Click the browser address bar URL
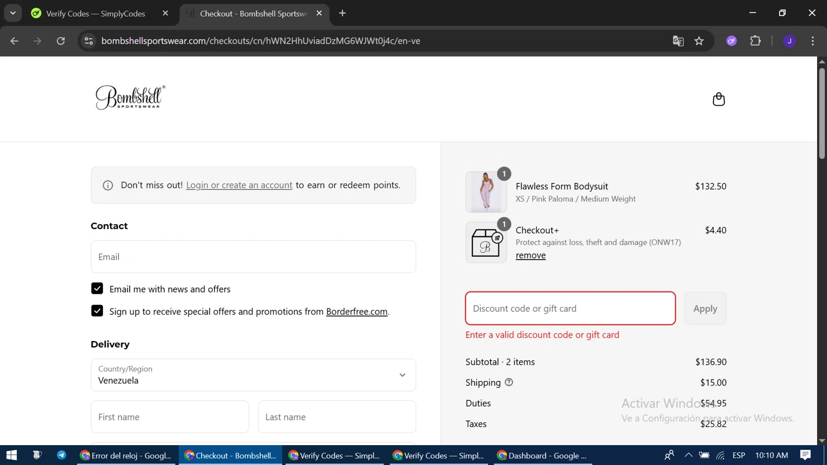The width and height of the screenshot is (827, 465). (x=261, y=41)
